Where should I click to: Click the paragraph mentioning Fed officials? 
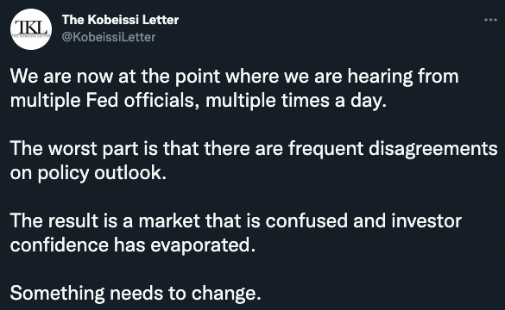[x=235, y=89]
